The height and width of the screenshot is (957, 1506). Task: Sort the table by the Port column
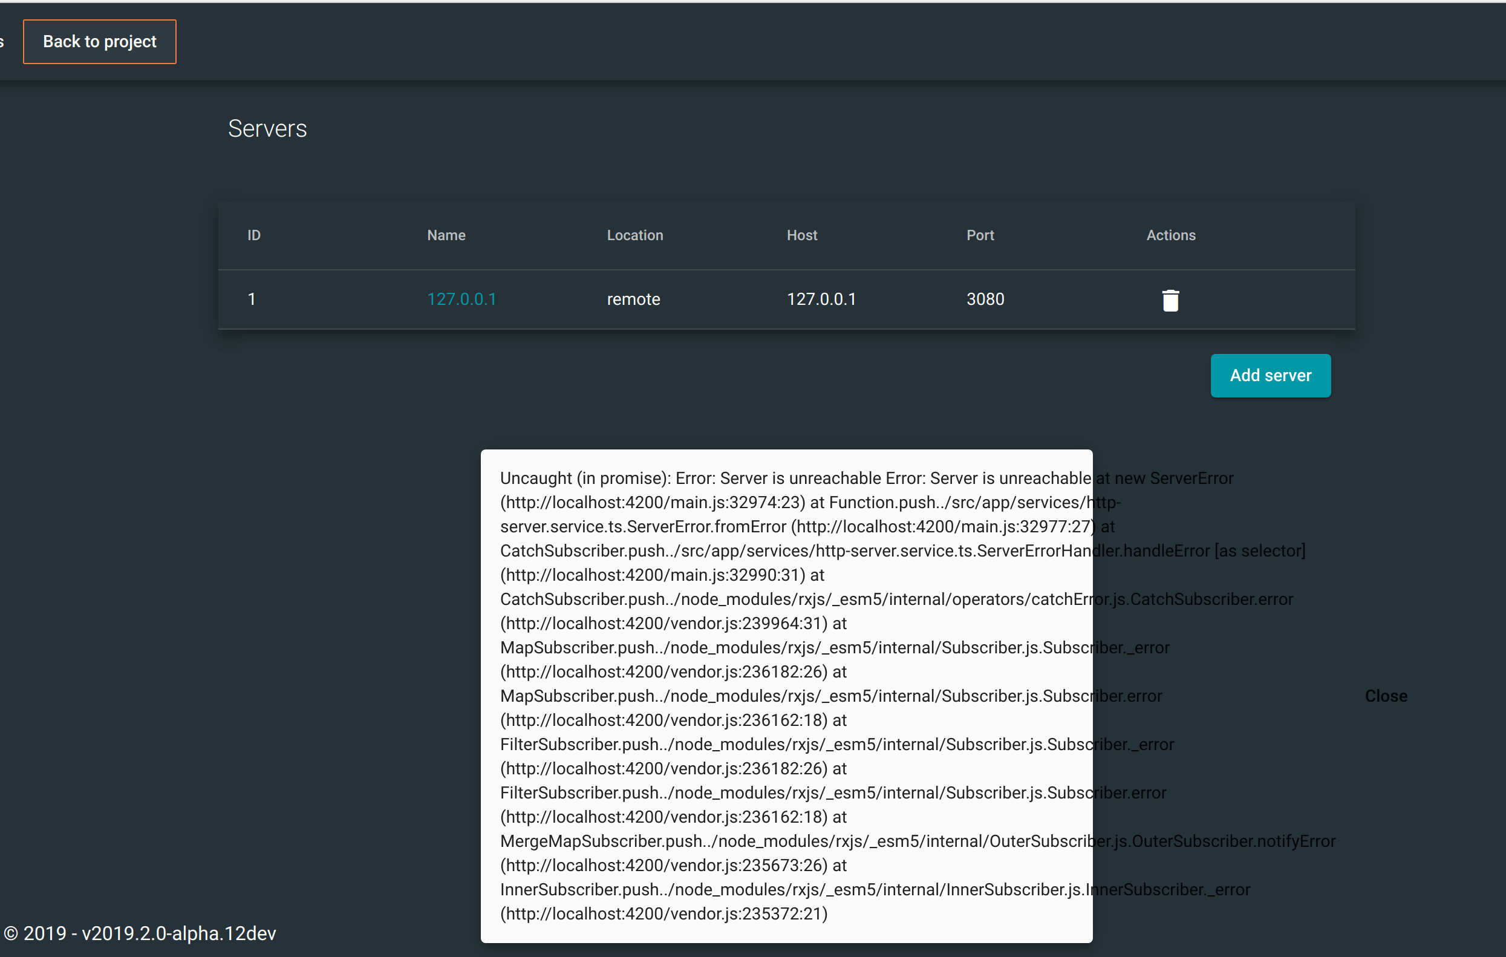[x=979, y=235]
